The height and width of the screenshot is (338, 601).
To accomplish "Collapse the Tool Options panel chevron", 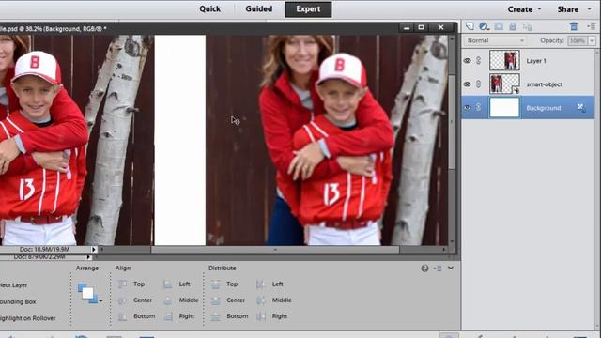I will (x=451, y=269).
